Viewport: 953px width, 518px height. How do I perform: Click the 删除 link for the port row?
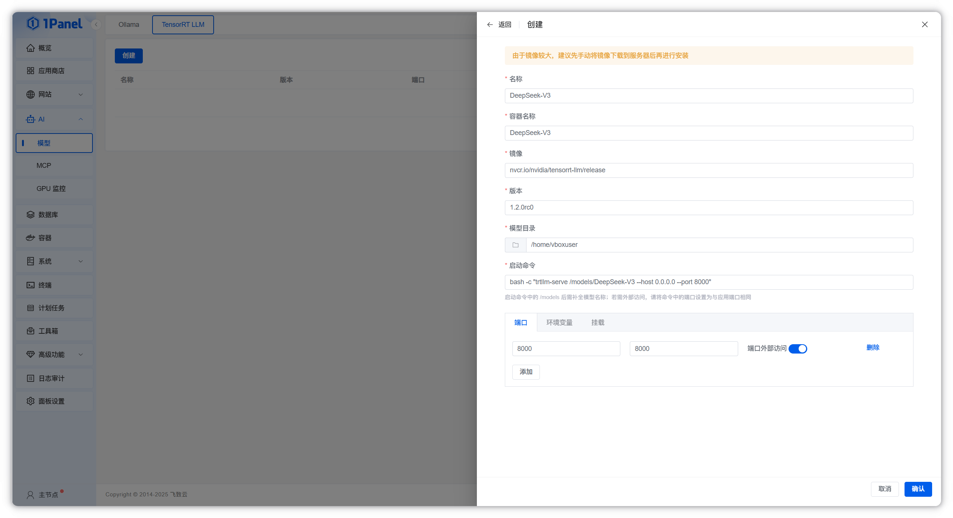pos(873,348)
